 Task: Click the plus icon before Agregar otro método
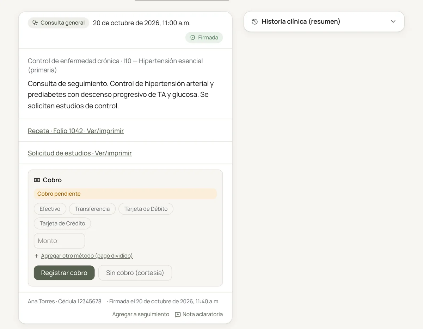(x=36, y=256)
